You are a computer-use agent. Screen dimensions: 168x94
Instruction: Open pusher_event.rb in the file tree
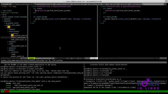point(17,56)
